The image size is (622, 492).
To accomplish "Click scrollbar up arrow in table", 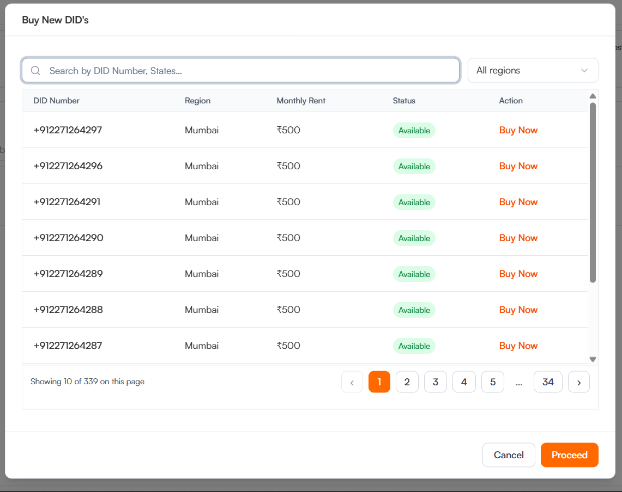I will coord(593,96).
